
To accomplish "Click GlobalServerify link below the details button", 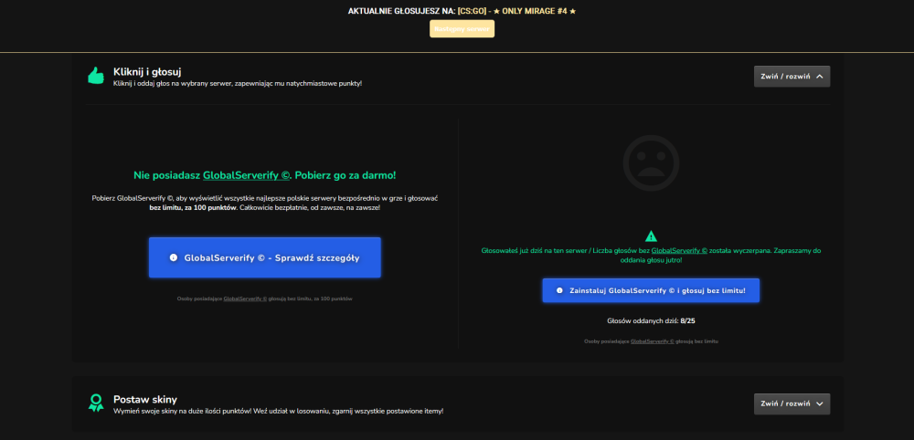I will tap(245, 299).
